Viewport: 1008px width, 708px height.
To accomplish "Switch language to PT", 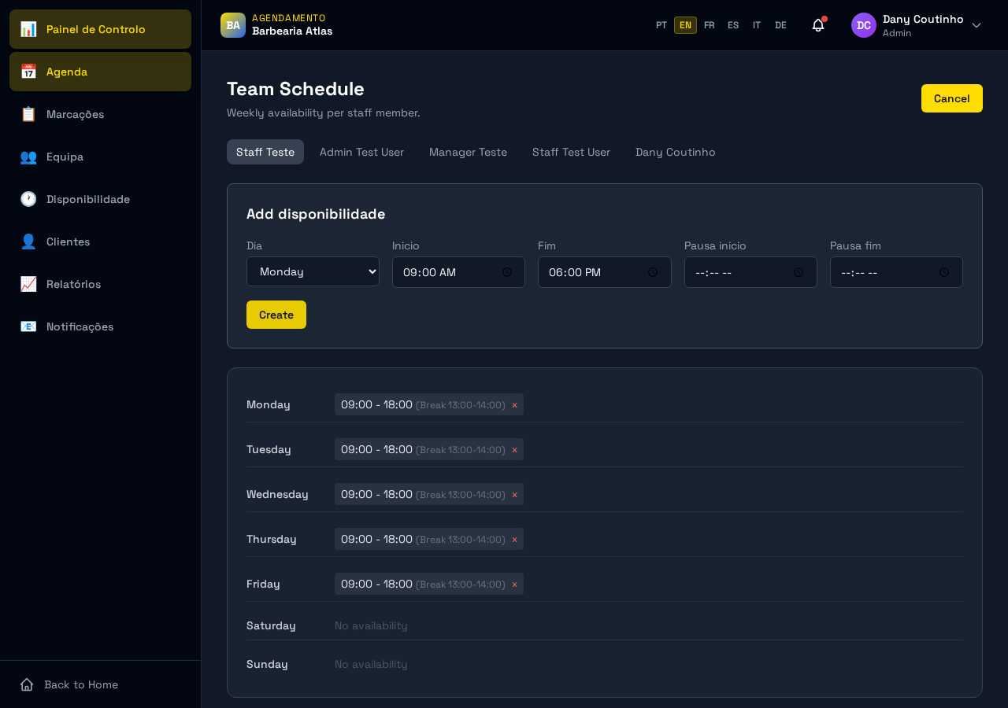I will pos(661,25).
